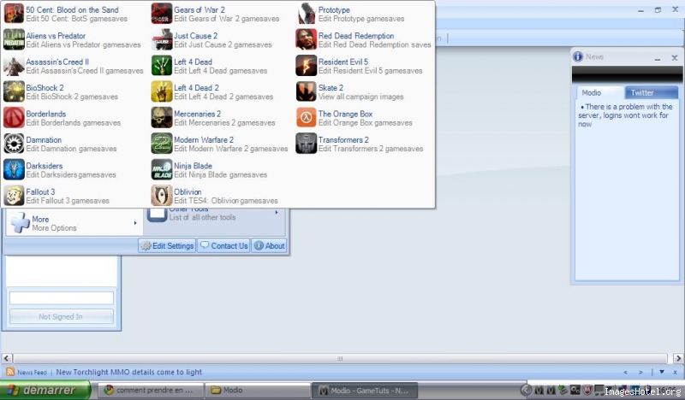
Task: Open the Left 4 Dead 2 yellow icon
Action: (x=162, y=91)
